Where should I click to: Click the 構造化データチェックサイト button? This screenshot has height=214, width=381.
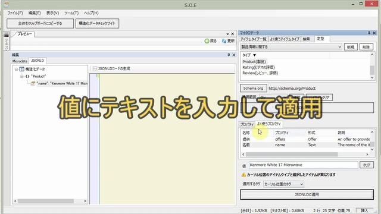tap(97, 24)
